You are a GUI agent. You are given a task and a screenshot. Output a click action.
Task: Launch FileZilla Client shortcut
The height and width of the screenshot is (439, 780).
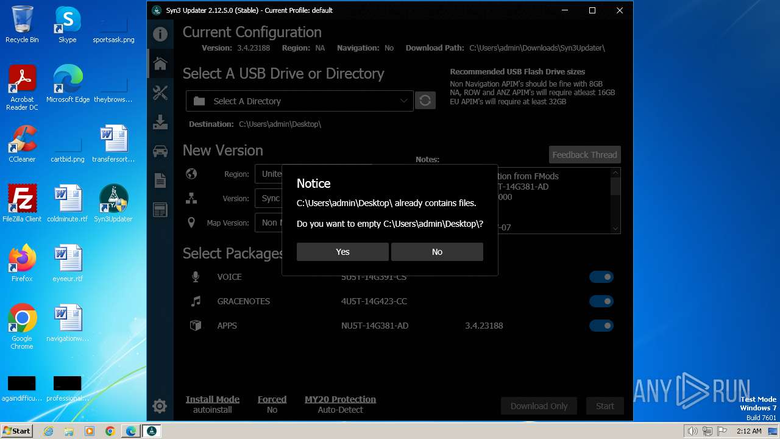coord(22,204)
